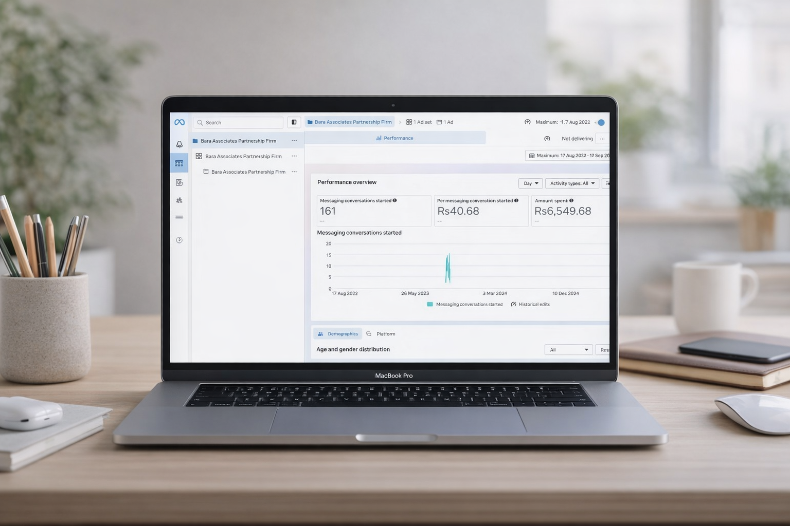This screenshot has height=526, width=790.
Task: Open more options for the top campaign row
Action: click(294, 141)
